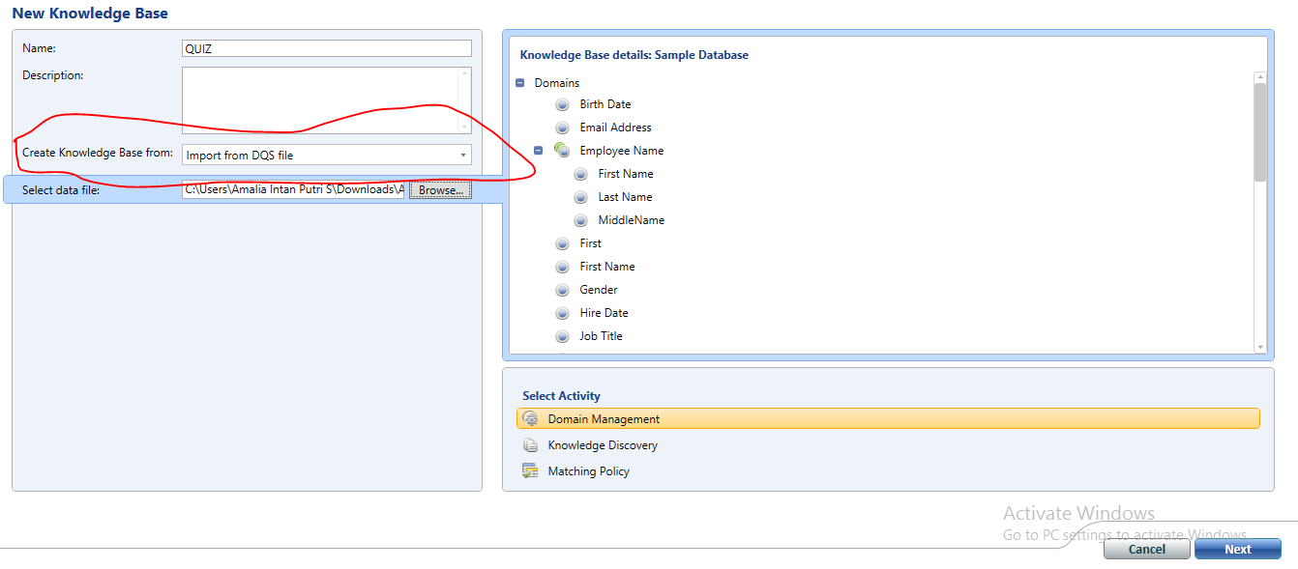Image resolution: width=1298 pixels, height=569 pixels.
Task: Click the Birth Date domain icon
Action: [562, 103]
